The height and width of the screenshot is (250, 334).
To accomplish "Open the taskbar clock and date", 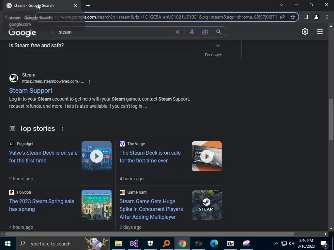I will [x=306, y=243].
